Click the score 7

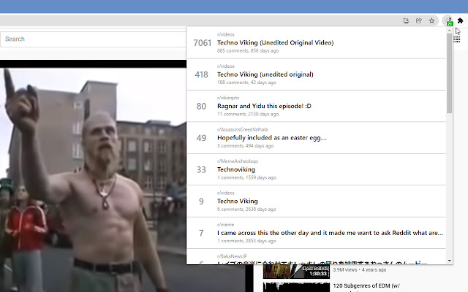coord(201,233)
